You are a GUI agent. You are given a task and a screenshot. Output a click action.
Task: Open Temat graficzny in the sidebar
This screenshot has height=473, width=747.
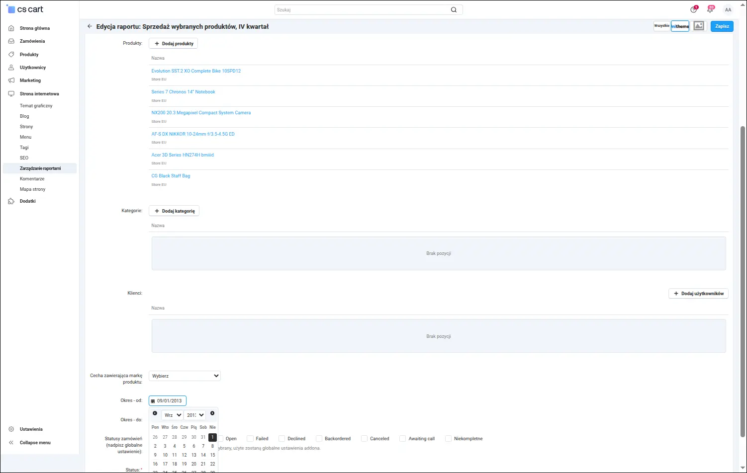[x=36, y=106]
